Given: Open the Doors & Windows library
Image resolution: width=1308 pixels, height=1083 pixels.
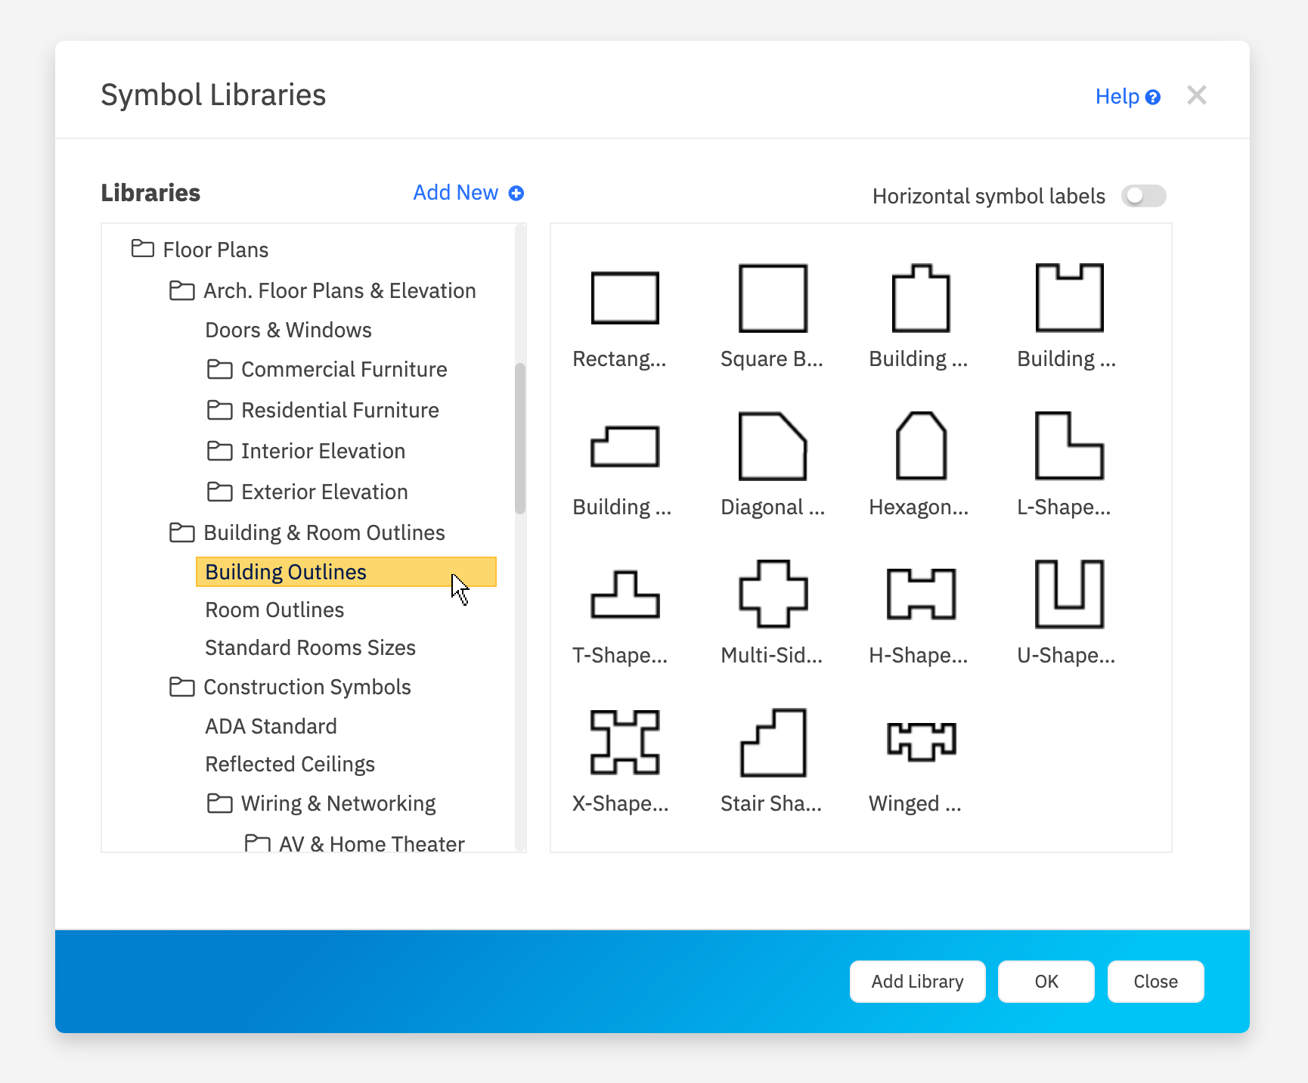Looking at the screenshot, I should tap(288, 330).
